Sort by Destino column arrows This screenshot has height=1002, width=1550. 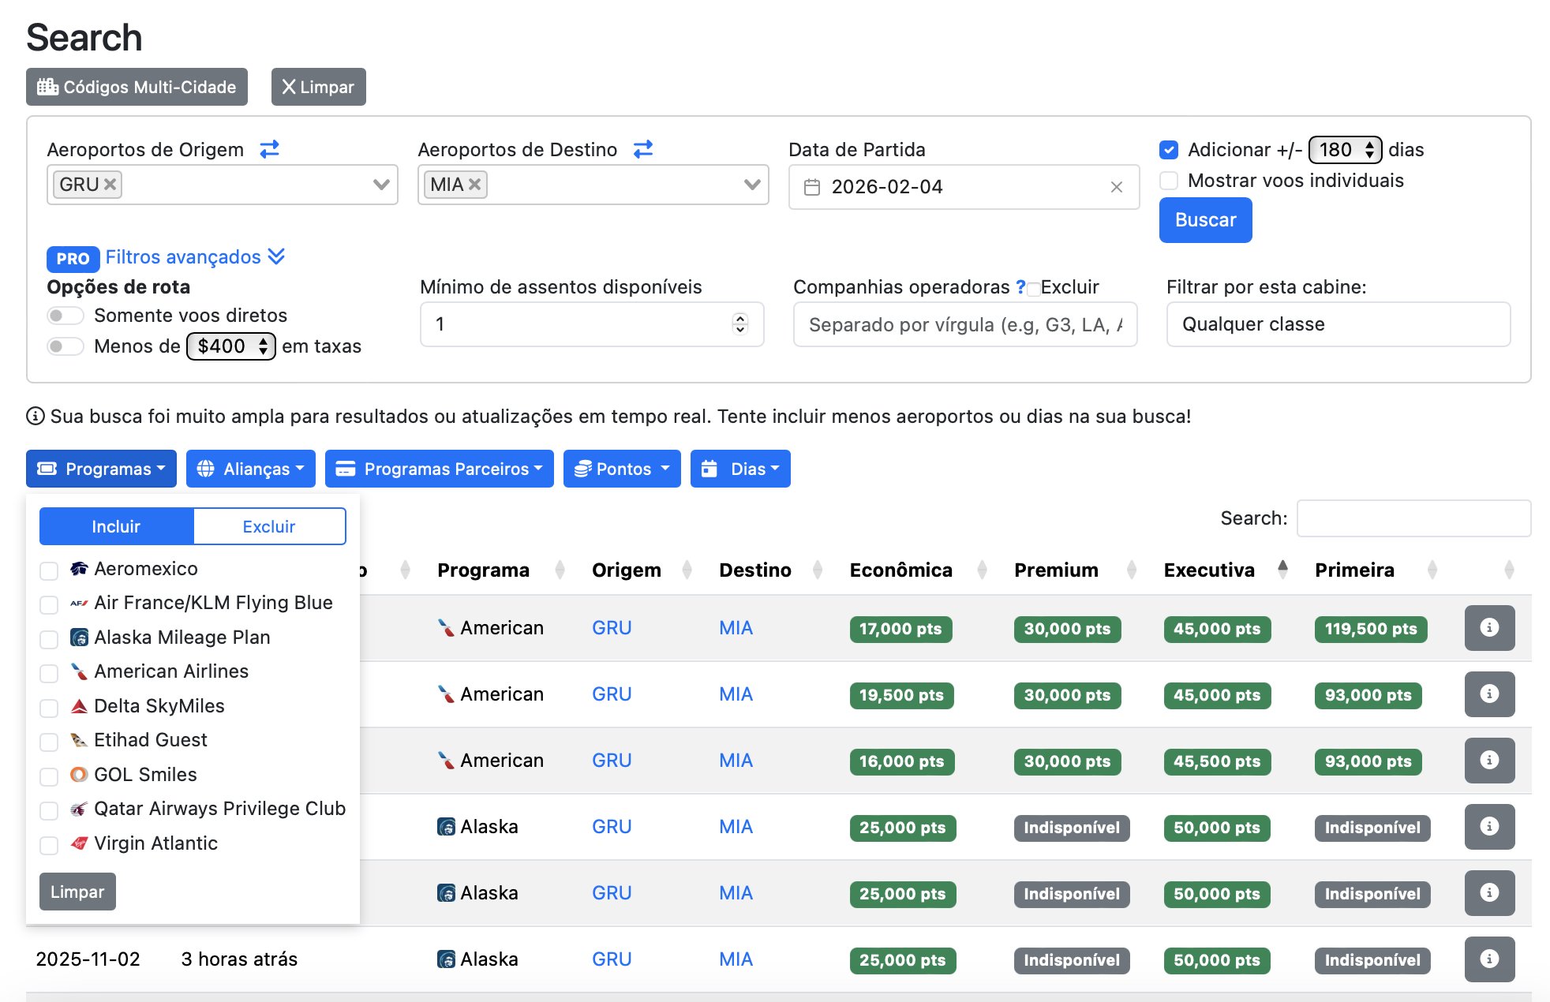818,570
